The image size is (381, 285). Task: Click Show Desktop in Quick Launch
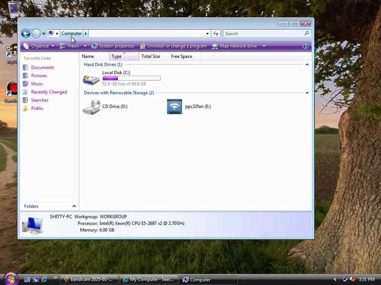pos(27,280)
